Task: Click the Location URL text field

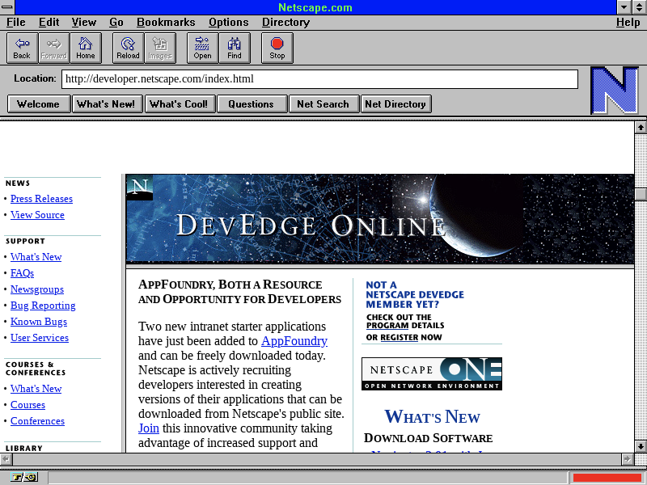Action: (319, 79)
